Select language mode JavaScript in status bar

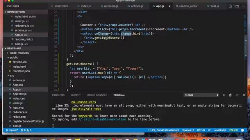click(x=220, y=130)
